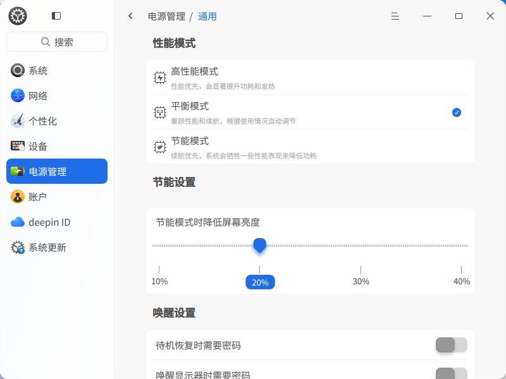Set brightness reduction to 10%
The width and height of the screenshot is (506, 379).
(159, 281)
